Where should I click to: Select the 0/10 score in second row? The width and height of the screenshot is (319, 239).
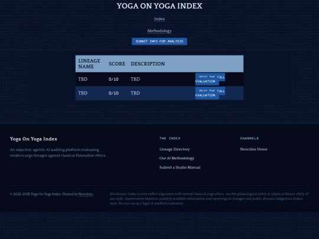pos(113,93)
